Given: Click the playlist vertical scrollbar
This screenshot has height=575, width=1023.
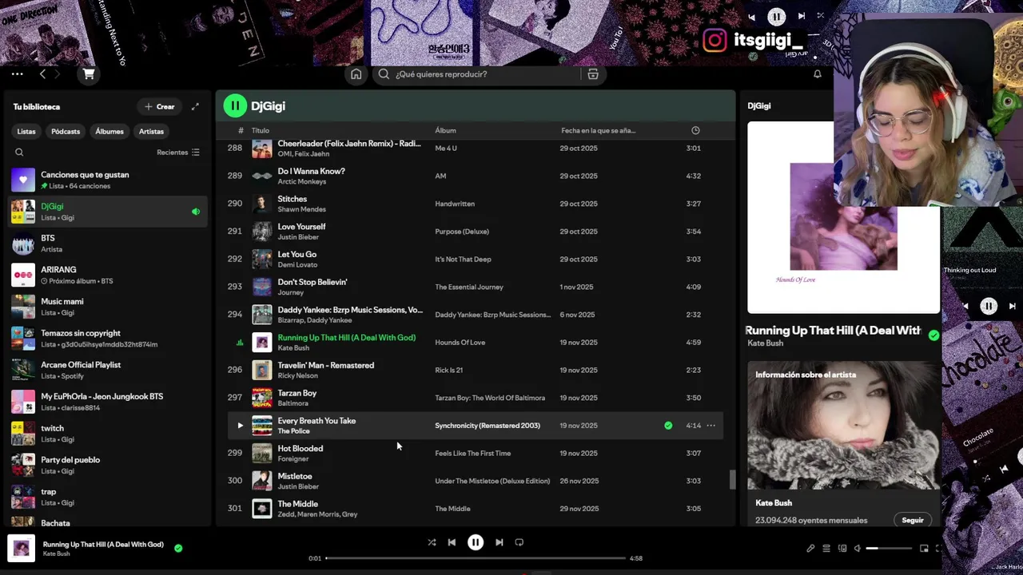Looking at the screenshot, I should point(731,479).
